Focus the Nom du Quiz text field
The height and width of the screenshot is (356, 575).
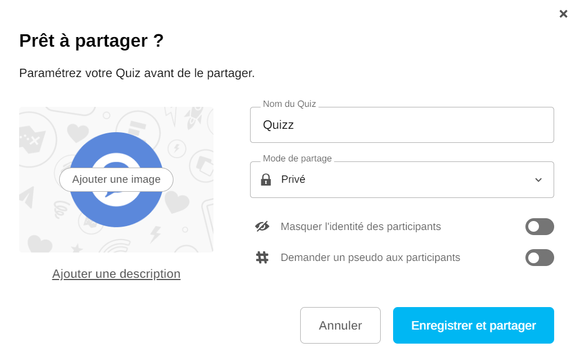(x=402, y=125)
